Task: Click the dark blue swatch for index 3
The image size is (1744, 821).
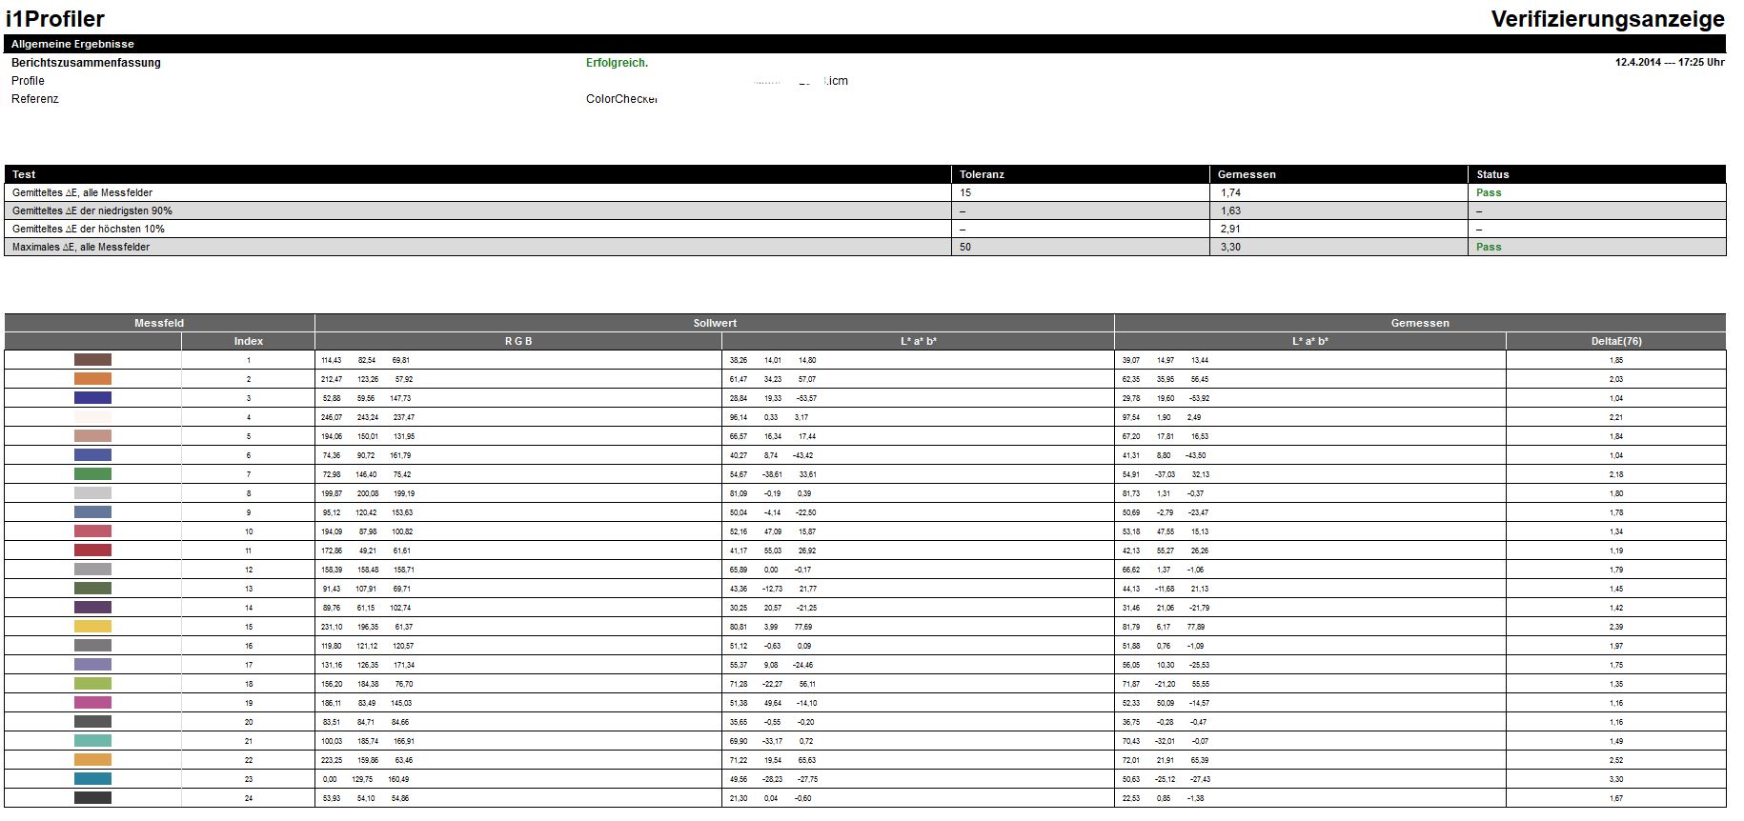Action: (x=92, y=398)
